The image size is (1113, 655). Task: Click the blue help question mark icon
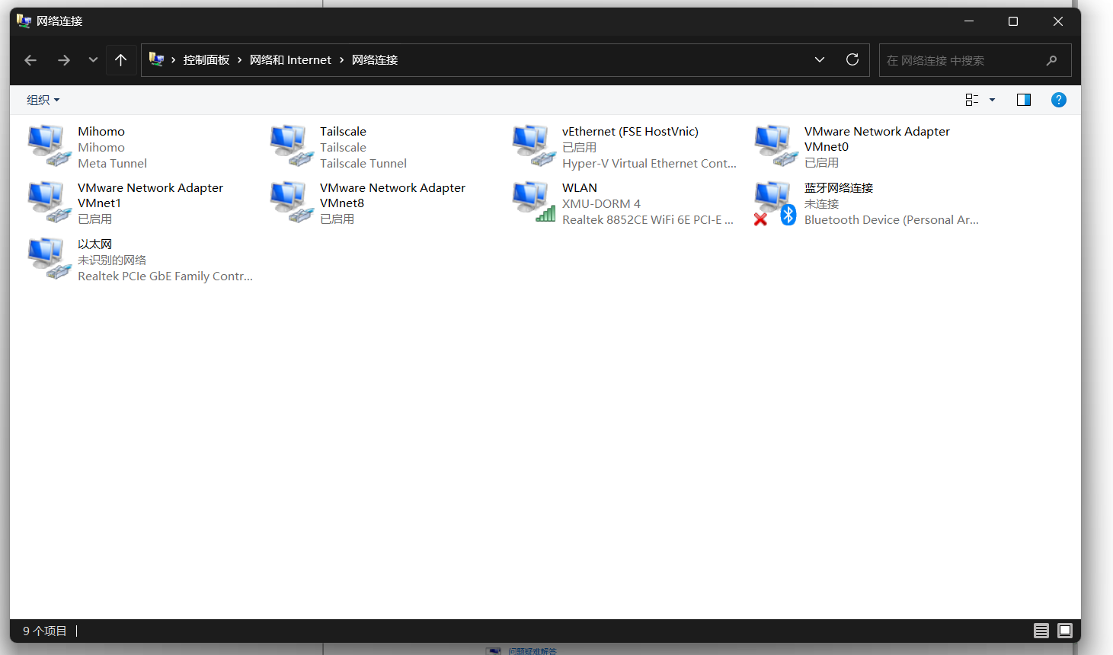[1058, 100]
